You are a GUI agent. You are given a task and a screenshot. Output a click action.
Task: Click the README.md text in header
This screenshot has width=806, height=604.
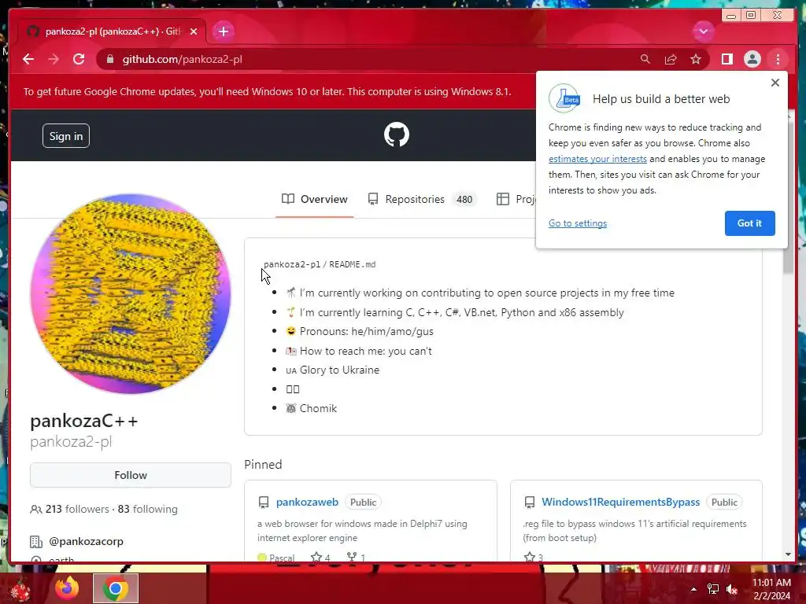[x=352, y=264]
